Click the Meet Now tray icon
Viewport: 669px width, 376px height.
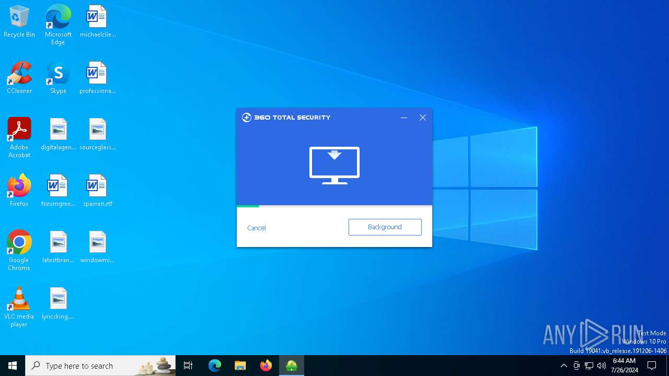pyautogui.click(x=576, y=366)
